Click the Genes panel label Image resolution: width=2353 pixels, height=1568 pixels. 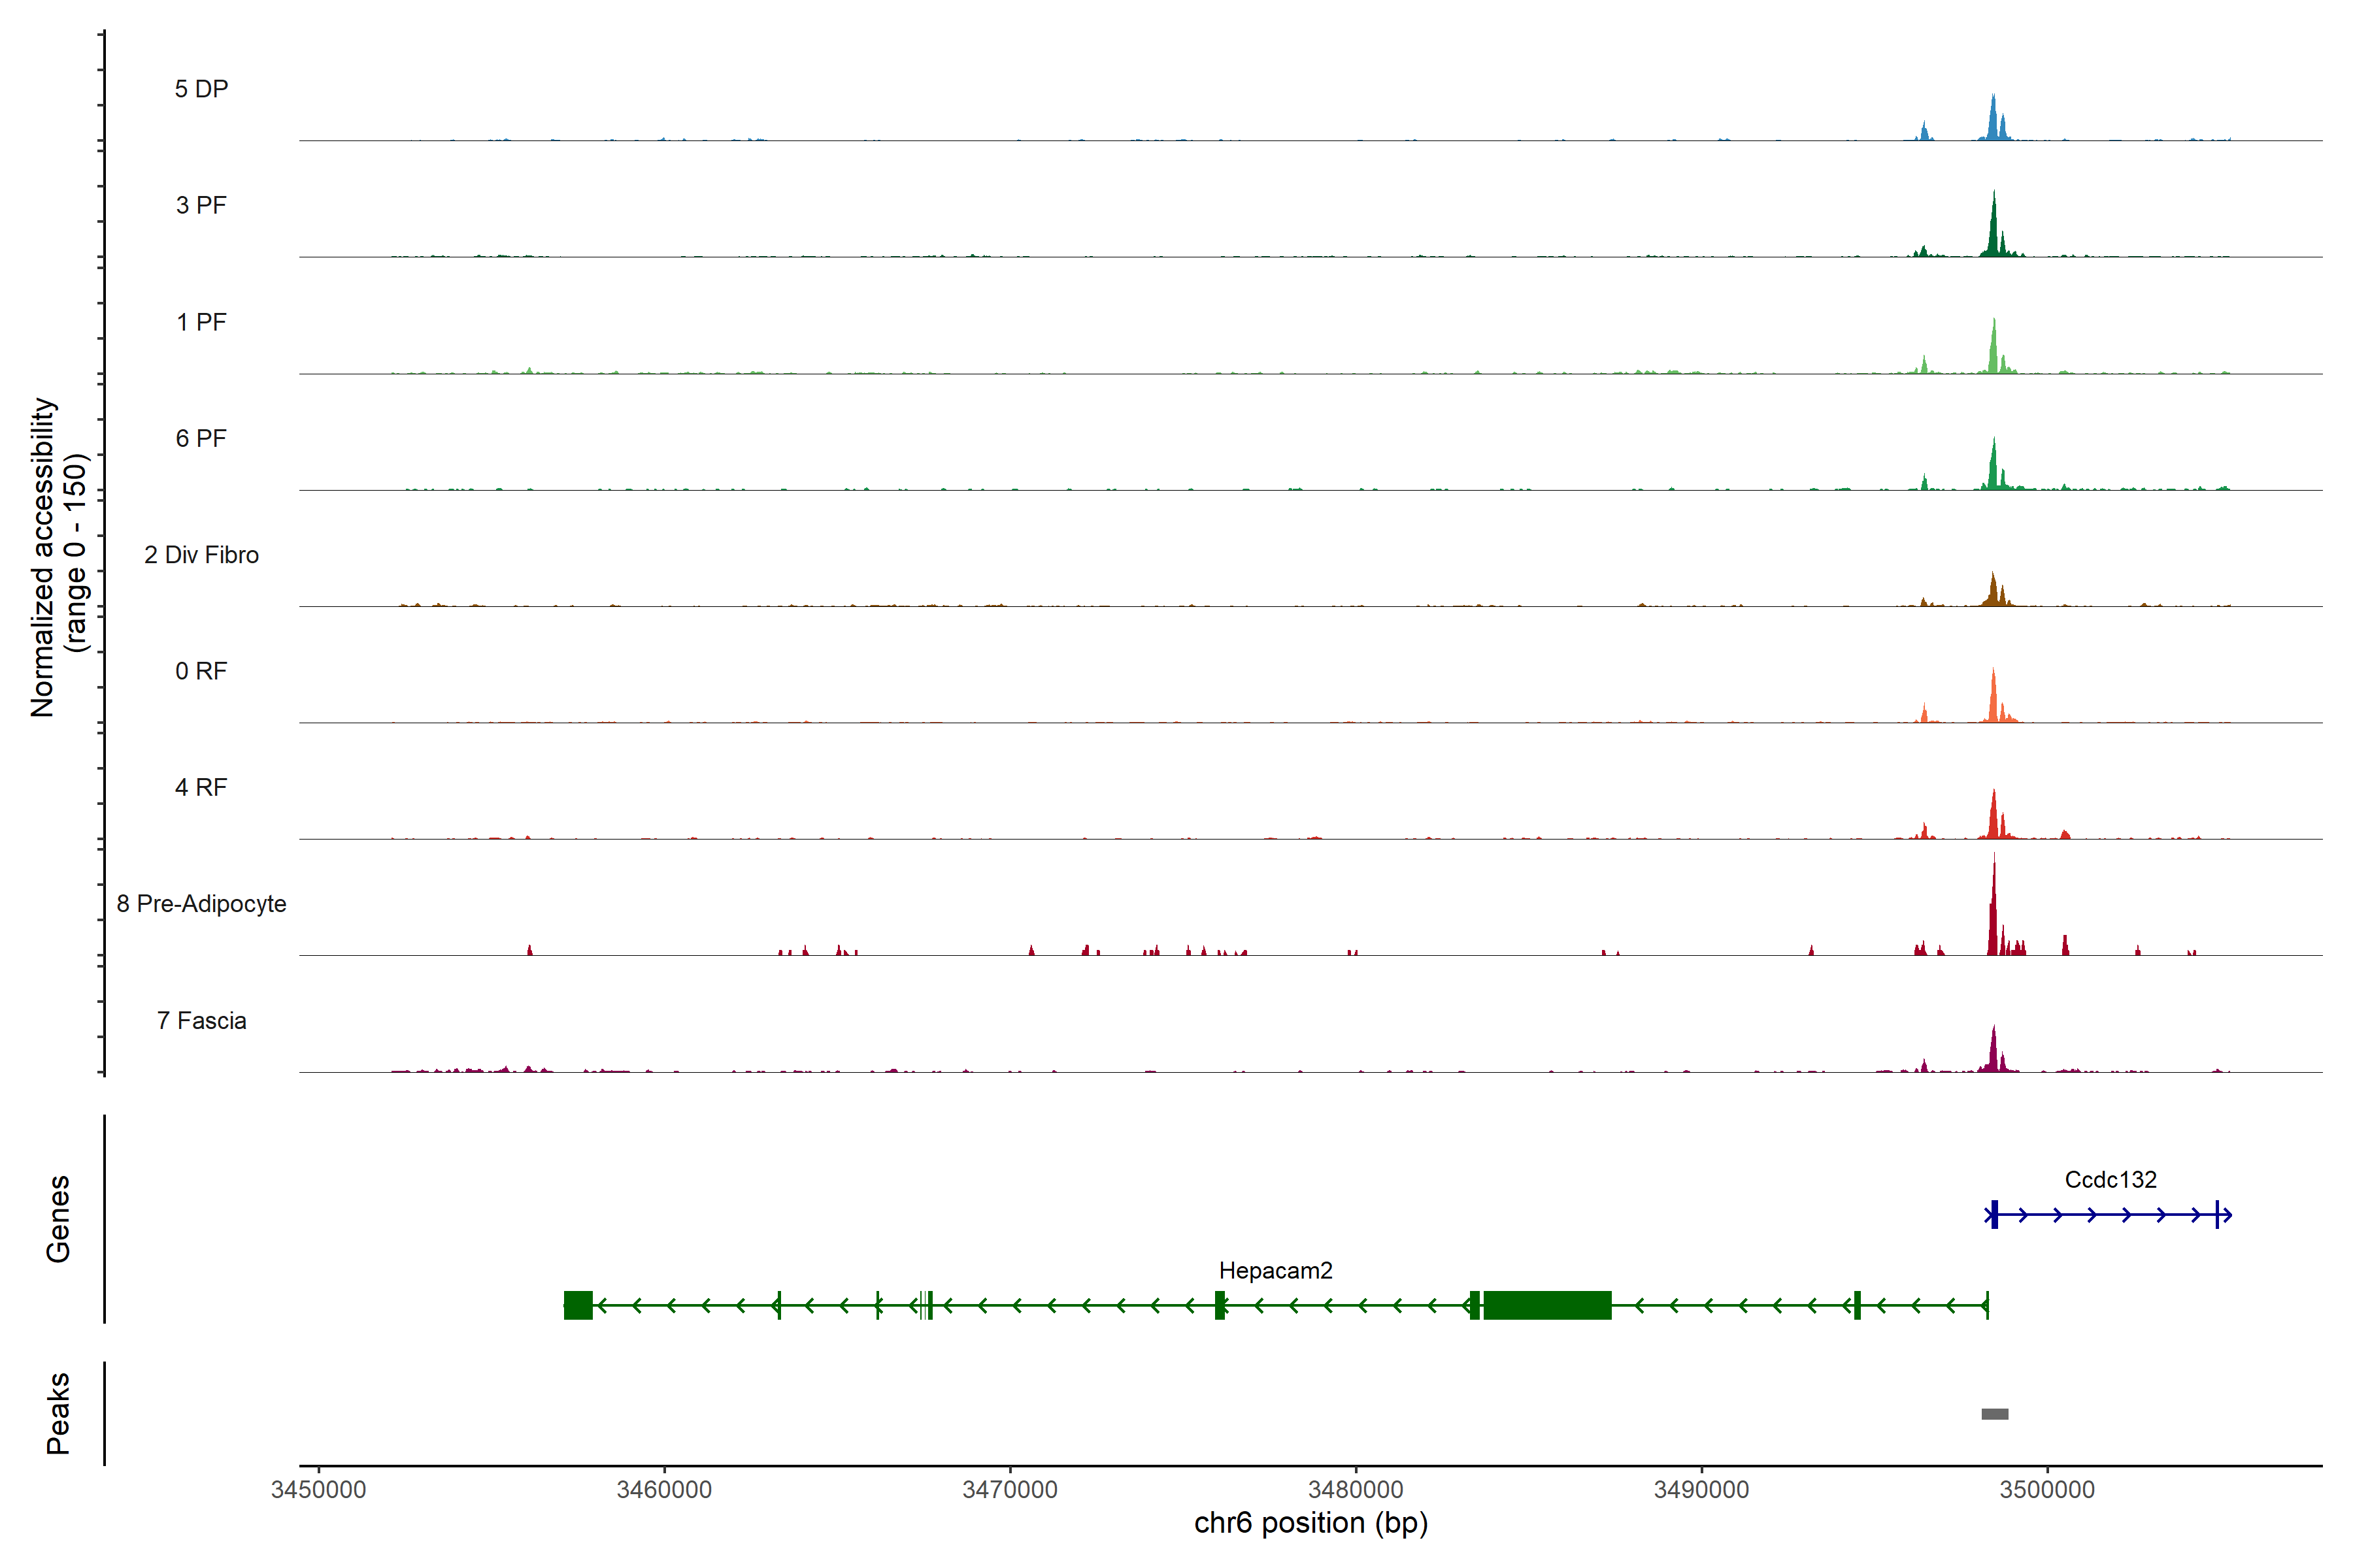[58, 1218]
